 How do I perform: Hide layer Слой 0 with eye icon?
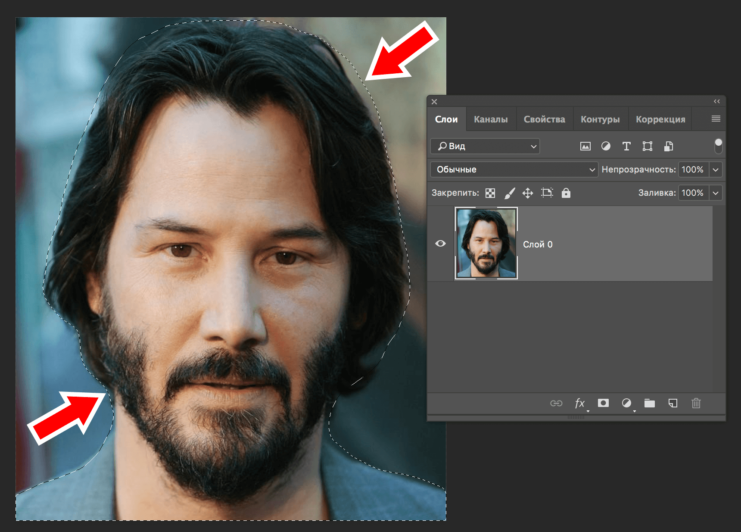pos(440,244)
